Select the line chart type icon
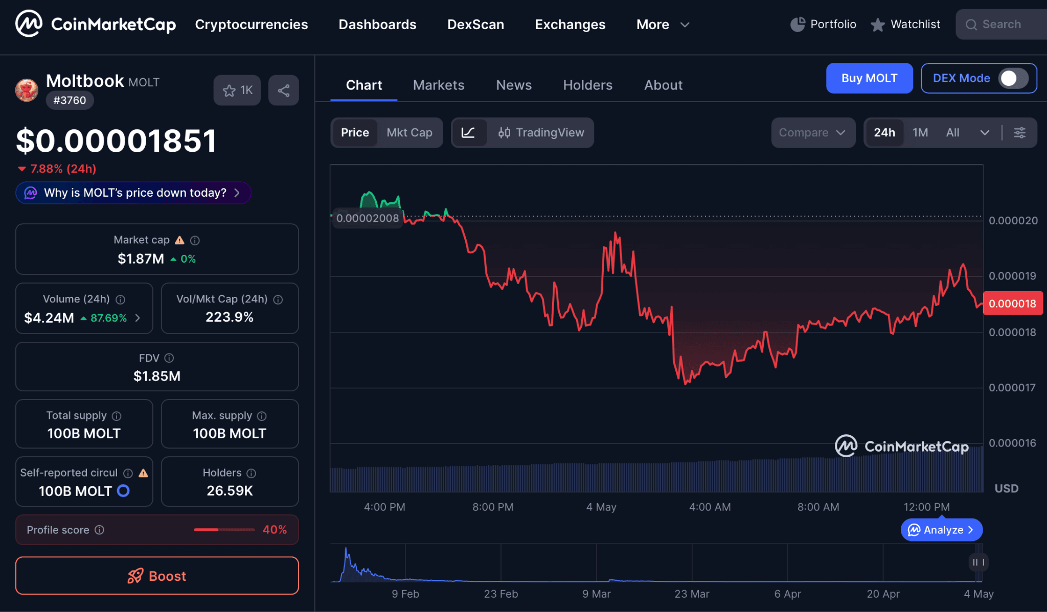The width and height of the screenshot is (1047, 612). pyautogui.click(x=468, y=133)
